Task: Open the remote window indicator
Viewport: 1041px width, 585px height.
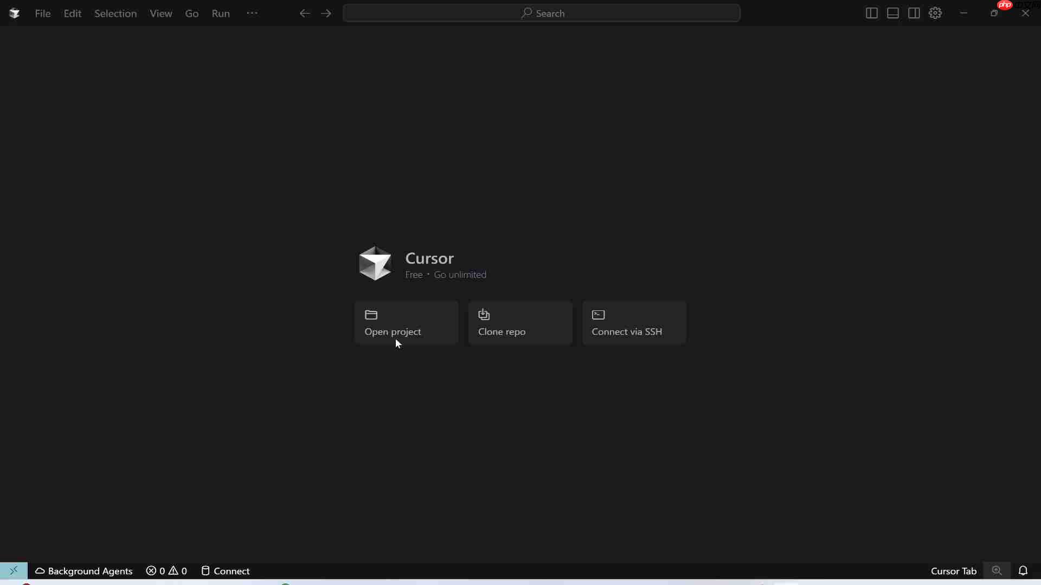Action: [14, 570]
